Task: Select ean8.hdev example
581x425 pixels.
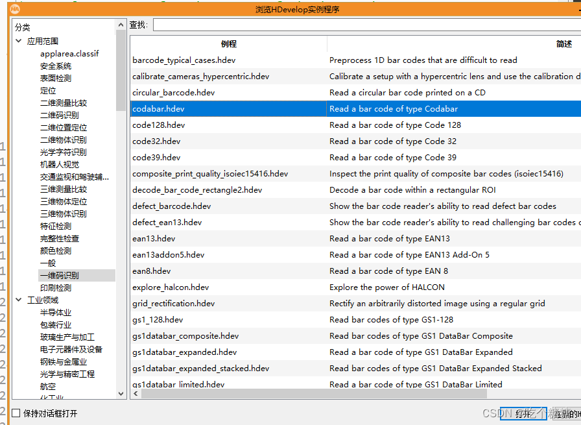Action: tap(152, 271)
